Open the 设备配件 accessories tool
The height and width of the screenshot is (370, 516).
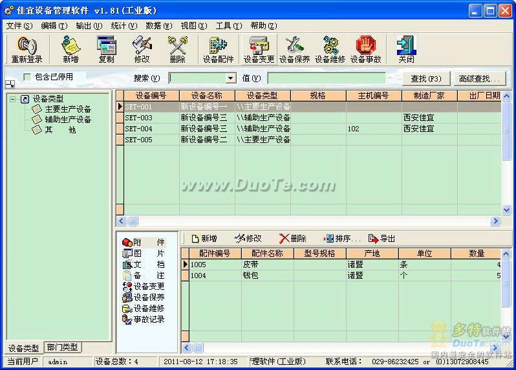click(218, 49)
